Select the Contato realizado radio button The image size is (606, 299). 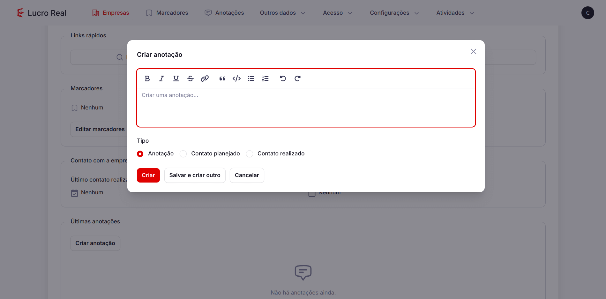[250, 154]
